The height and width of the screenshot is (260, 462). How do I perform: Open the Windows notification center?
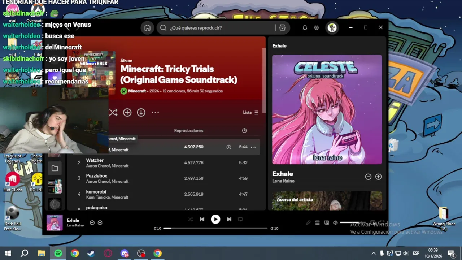tap(451, 253)
